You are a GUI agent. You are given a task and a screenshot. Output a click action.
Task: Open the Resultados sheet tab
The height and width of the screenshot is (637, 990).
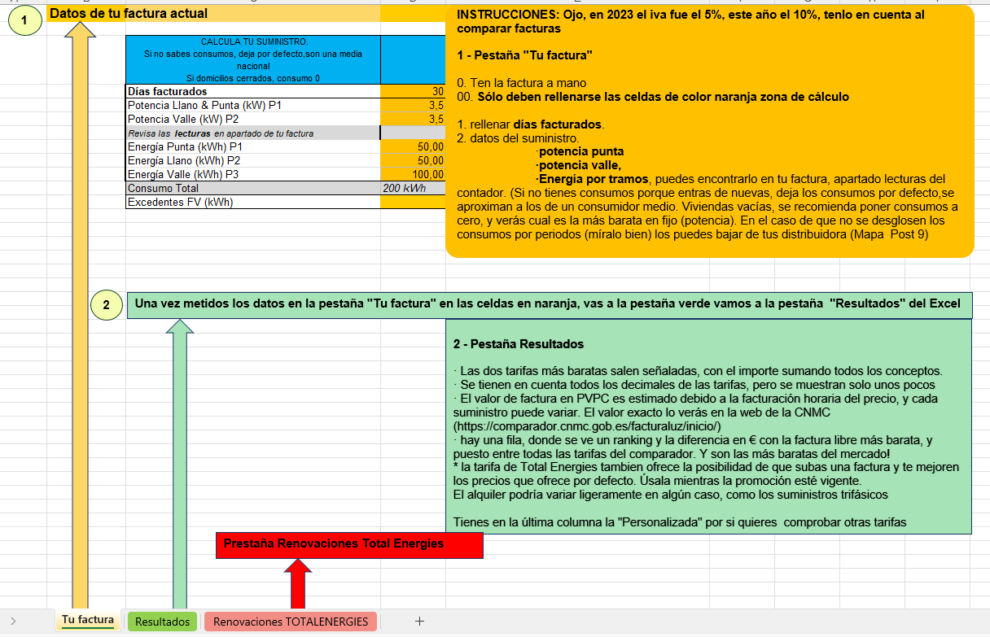pyautogui.click(x=163, y=622)
